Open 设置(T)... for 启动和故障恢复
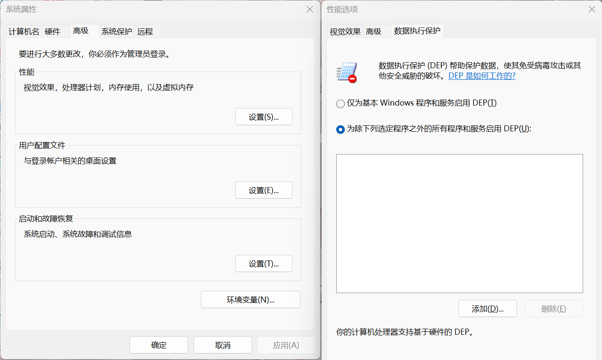Image resolution: width=602 pixels, height=360 pixels. pos(264,263)
